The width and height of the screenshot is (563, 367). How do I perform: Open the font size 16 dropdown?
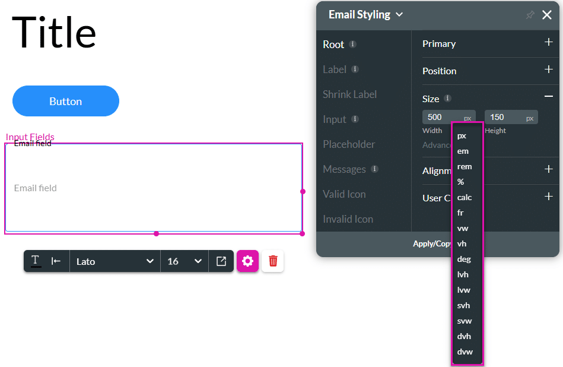[185, 261]
